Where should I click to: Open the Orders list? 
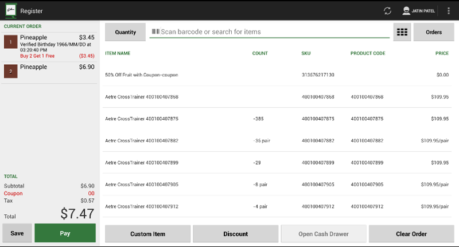(x=434, y=32)
